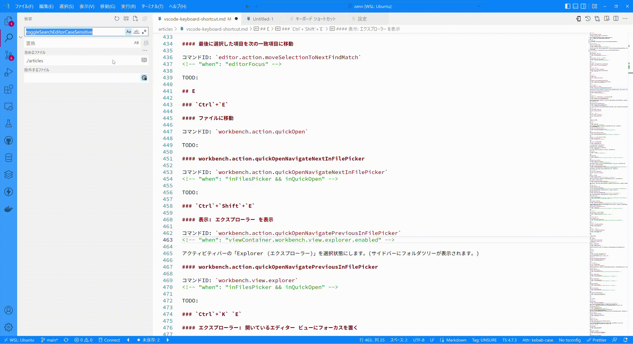
Task: Open Remote Explorer in activity bar
Action: click(9, 106)
